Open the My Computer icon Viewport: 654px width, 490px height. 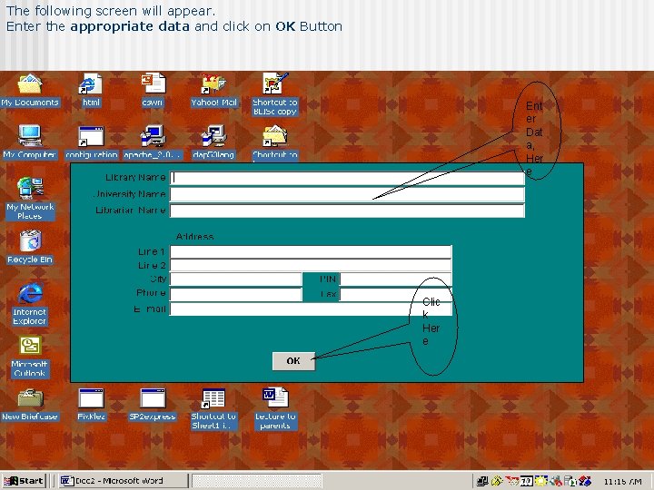click(x=30, y=142)
